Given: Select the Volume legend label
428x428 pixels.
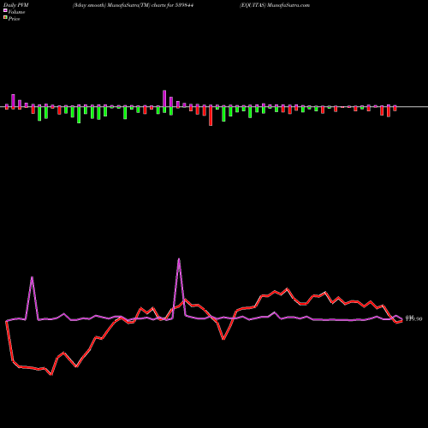Looking at the screenshot, I should click(x=16, y=12).
